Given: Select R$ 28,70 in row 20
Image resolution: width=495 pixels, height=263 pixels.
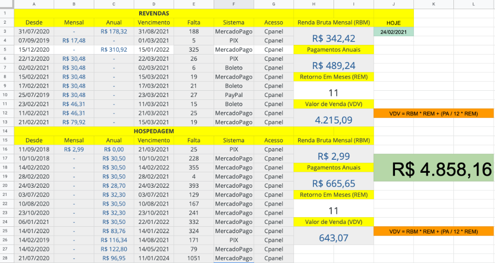Looking at the screenshot, I should click(x=114, y=185).
